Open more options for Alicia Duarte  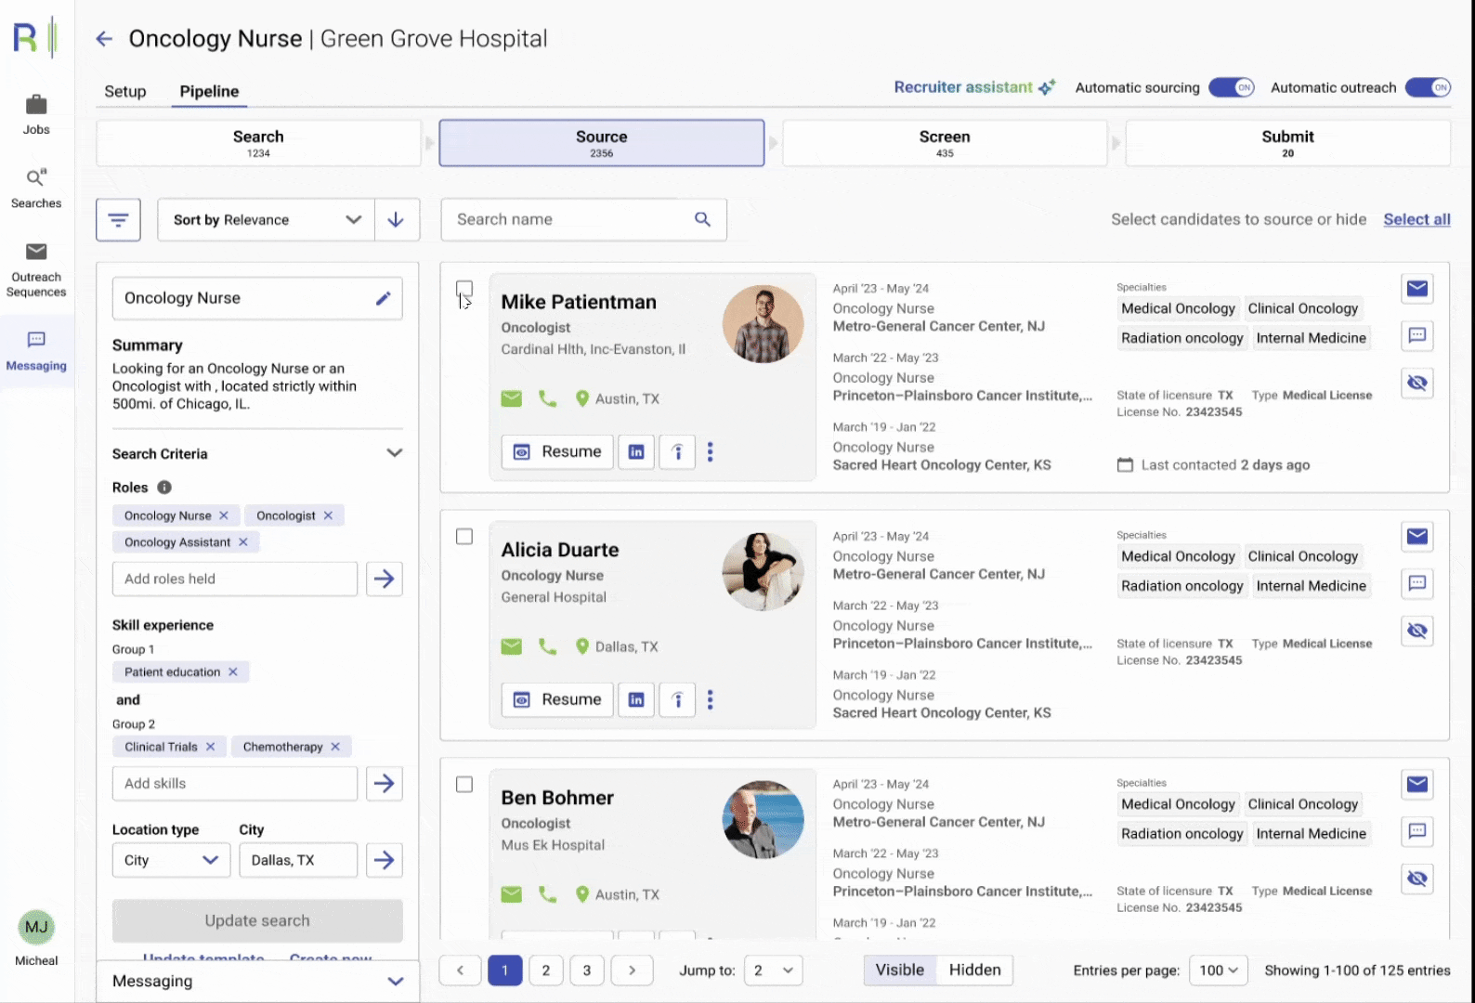pos(711,700)
